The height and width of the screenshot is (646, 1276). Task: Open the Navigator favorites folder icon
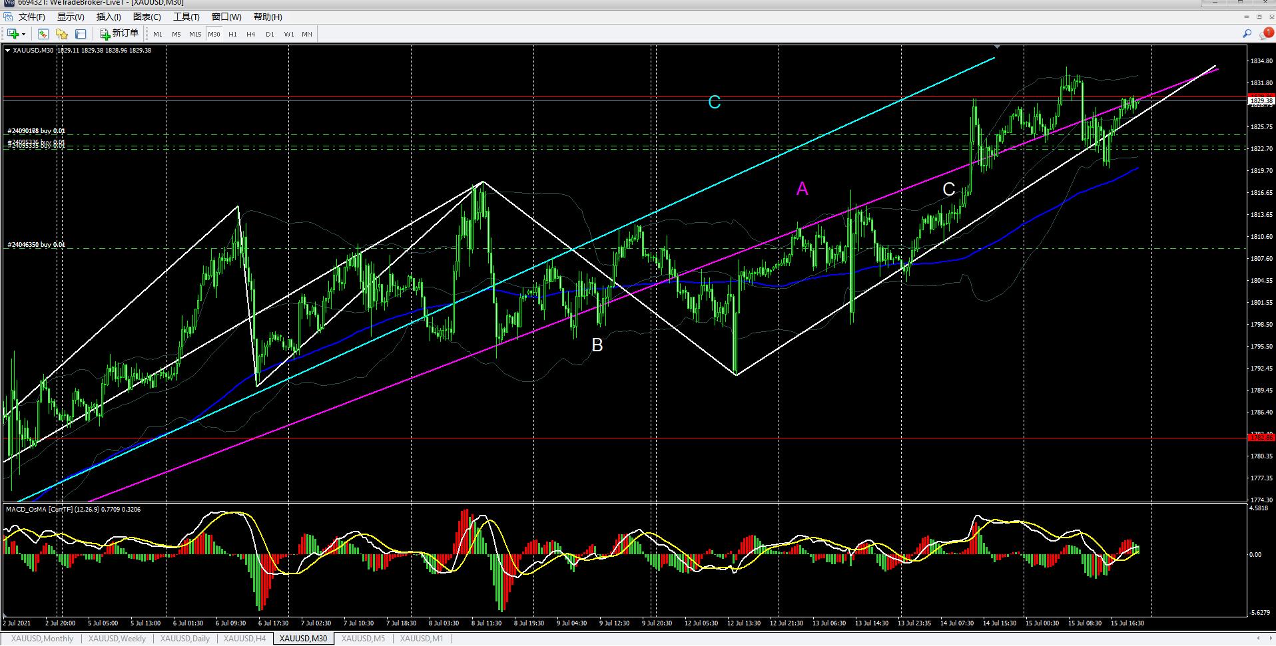[62, 34]
